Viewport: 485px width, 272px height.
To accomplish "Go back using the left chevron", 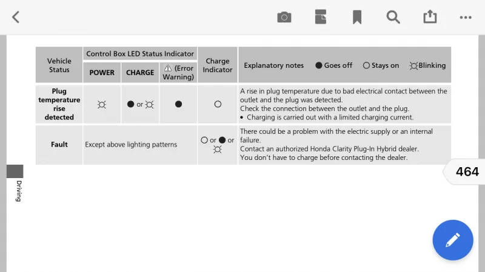I will (16, 17).
